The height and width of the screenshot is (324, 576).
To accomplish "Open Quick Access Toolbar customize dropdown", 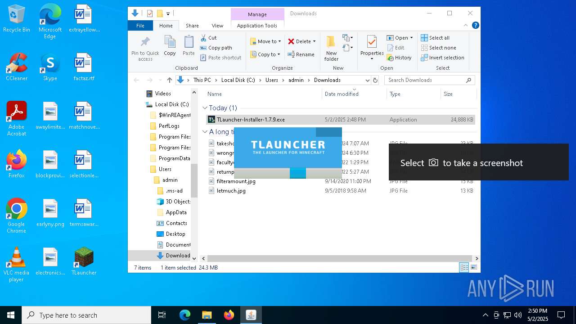I will [x=168, y=13].
